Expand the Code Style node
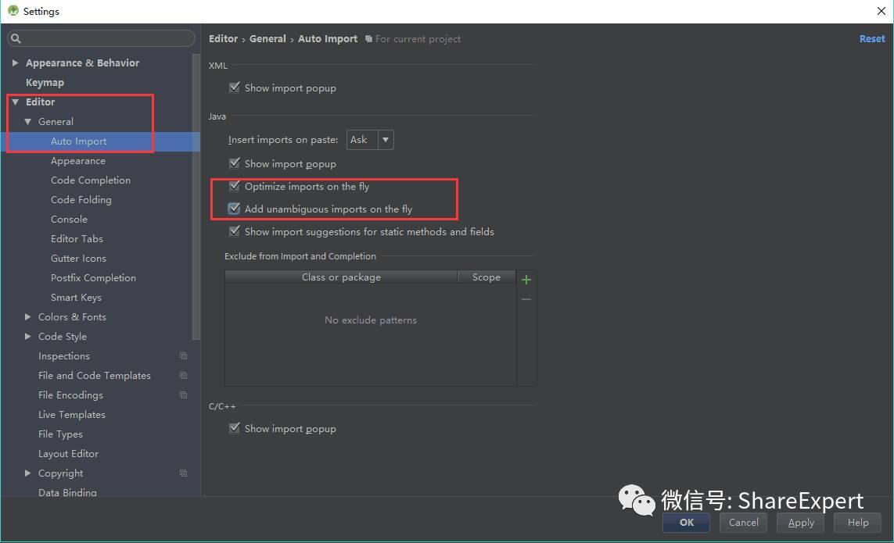The image size is (894, 543). pyautogui.click(x=27, y=336)
